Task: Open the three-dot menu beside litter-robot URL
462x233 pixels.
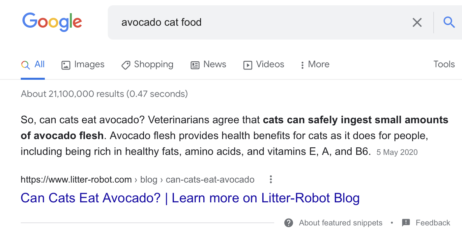Action: pyautogui.click(x=271, y=180)
